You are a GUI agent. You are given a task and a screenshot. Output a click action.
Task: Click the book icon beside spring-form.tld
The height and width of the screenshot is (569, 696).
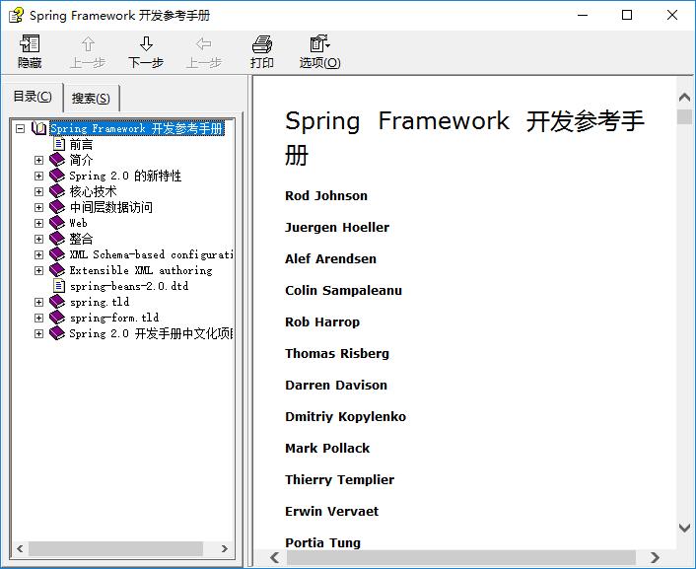(57, 318)
